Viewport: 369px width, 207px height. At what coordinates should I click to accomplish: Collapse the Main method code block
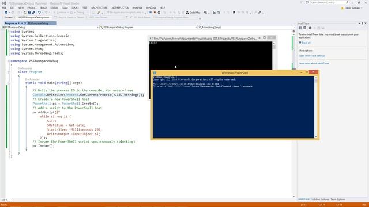coord(9,83)
